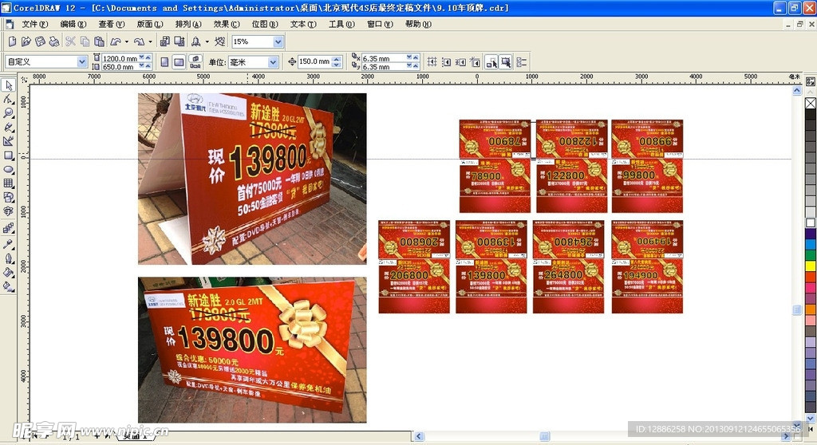817x445 pixels.
Task: Open the Outline tool flyout
Action: 8,258
